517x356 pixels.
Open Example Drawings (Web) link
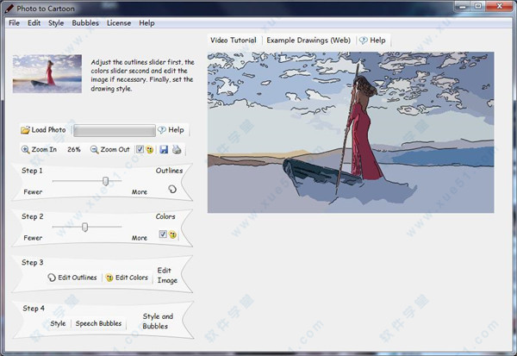pos(308,41)
